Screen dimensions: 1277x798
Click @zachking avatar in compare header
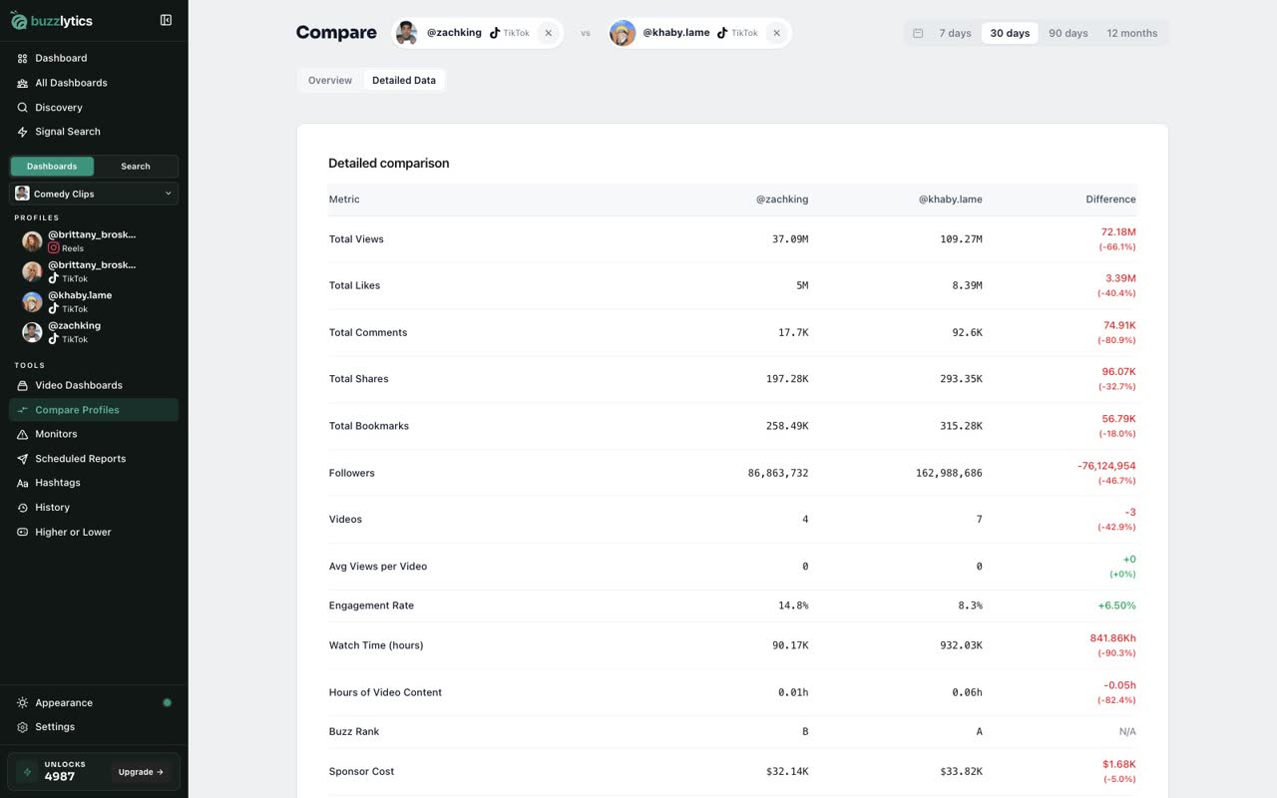tap(406, 33)
